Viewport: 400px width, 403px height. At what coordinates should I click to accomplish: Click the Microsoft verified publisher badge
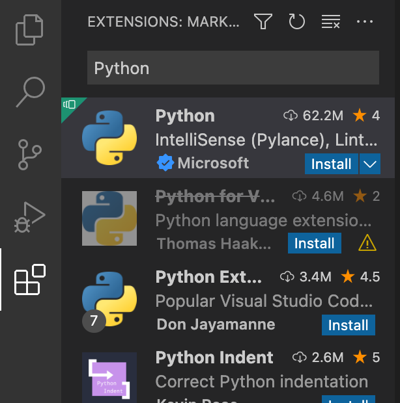pos(165,163)
